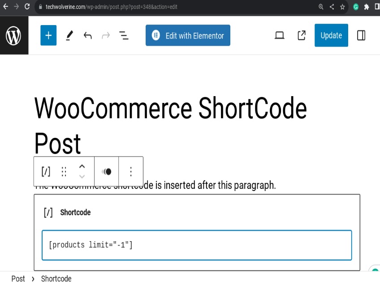Redo the undone change
Screen dimensions: 380x285
[x=106, y=35]
